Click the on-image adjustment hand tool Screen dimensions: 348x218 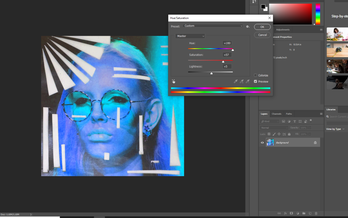(173, 81)
